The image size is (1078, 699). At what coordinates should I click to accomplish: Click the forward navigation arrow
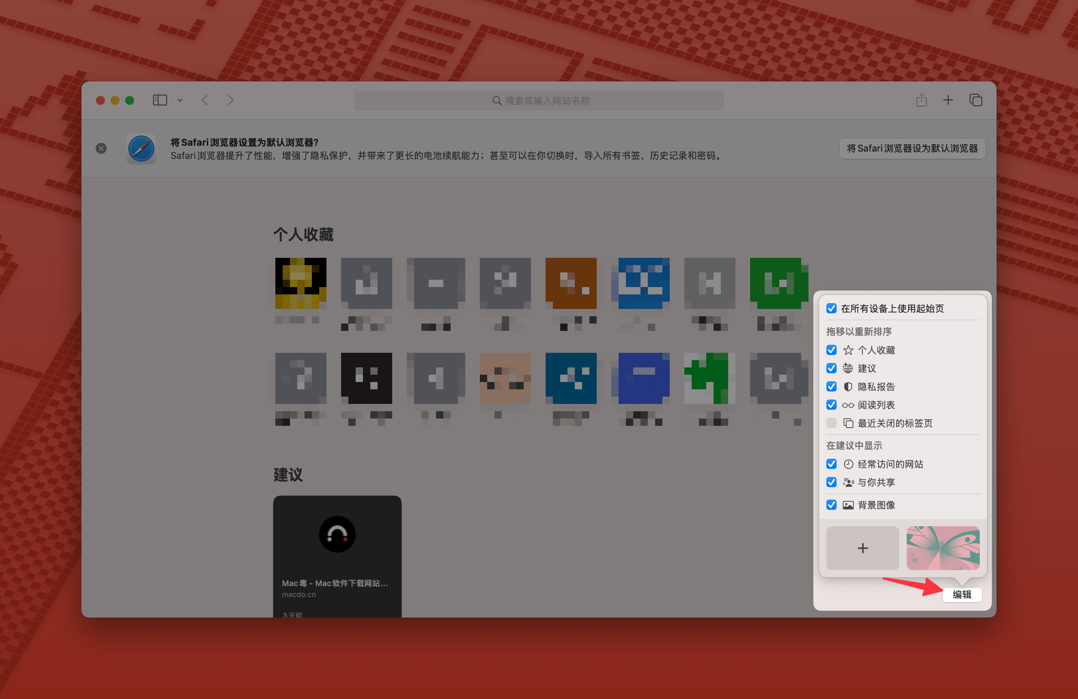(230, 100)
